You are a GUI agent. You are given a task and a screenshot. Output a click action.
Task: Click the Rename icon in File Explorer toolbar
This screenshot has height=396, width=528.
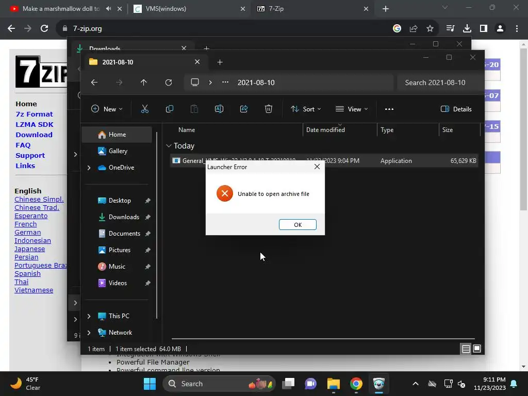pyautogui.click(x=219, y=109)
